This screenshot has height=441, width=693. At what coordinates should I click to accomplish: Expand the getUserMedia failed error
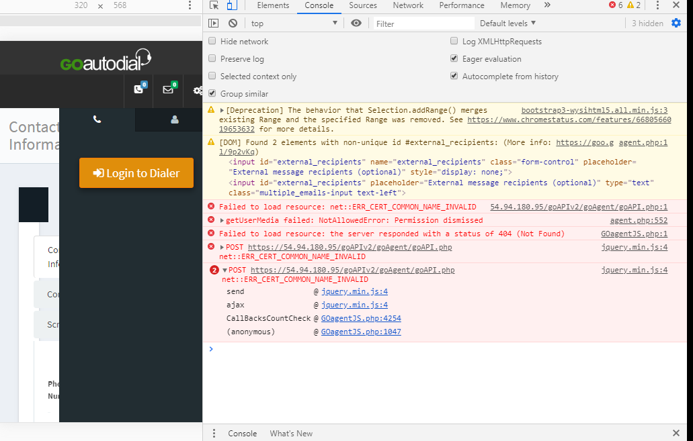coord(222,220)
